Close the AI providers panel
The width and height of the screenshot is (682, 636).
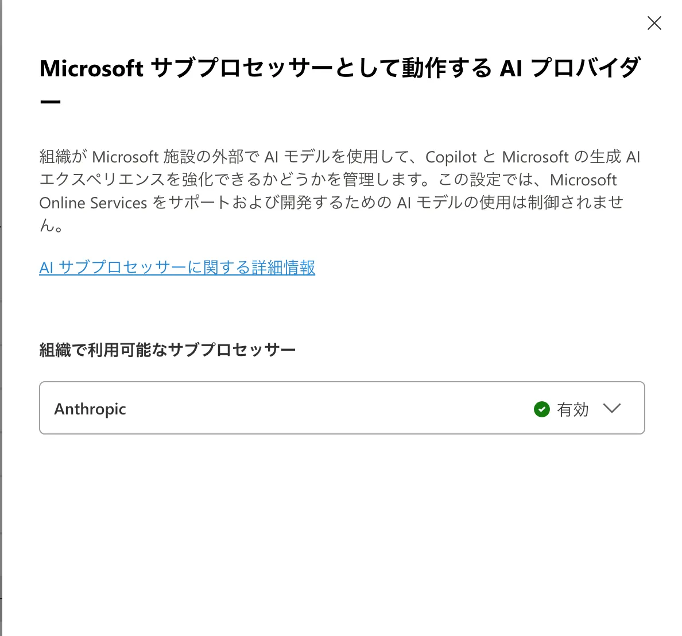pyautogui.click(x=654, y=23)
